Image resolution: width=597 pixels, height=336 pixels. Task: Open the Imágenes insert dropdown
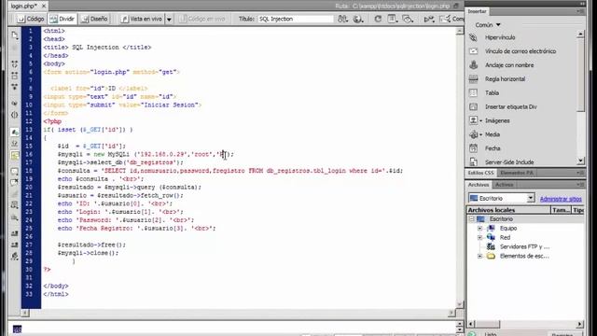(480, 120)
